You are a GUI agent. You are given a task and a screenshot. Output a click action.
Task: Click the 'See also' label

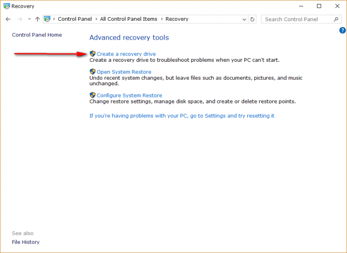23,233
